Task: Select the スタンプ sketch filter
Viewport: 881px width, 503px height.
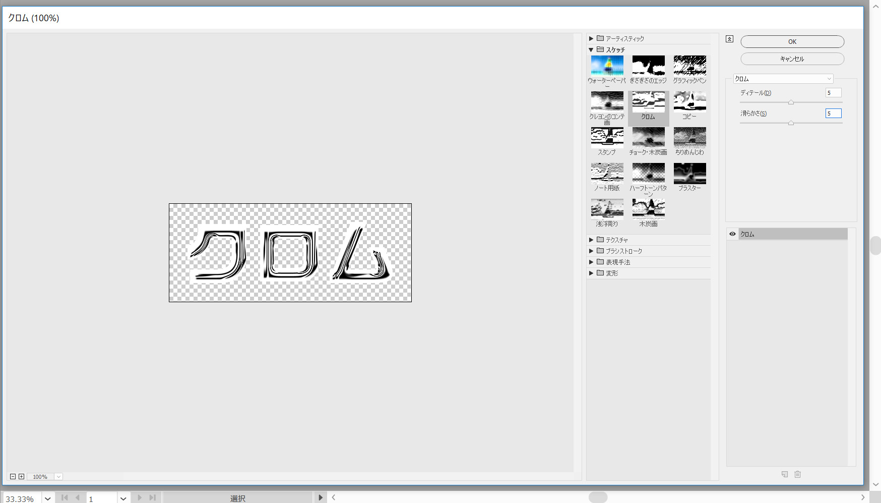Action: tap(607, 137)
